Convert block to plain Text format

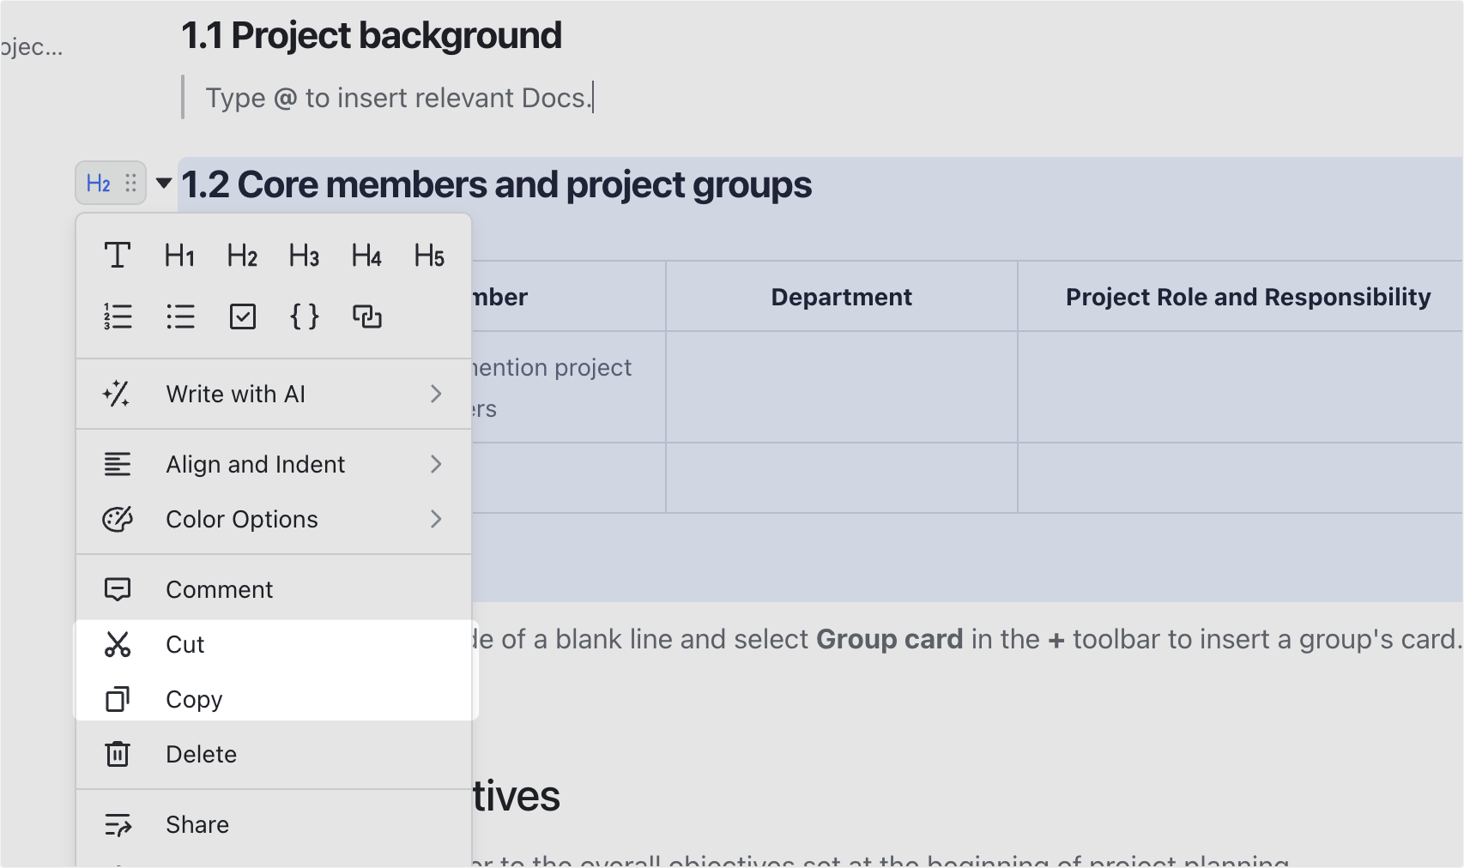click(118, 255)
